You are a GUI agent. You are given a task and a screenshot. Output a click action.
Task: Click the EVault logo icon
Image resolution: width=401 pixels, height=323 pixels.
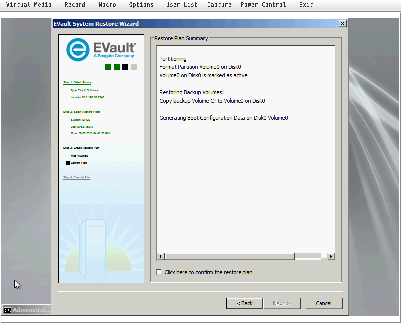coord(78,50)
